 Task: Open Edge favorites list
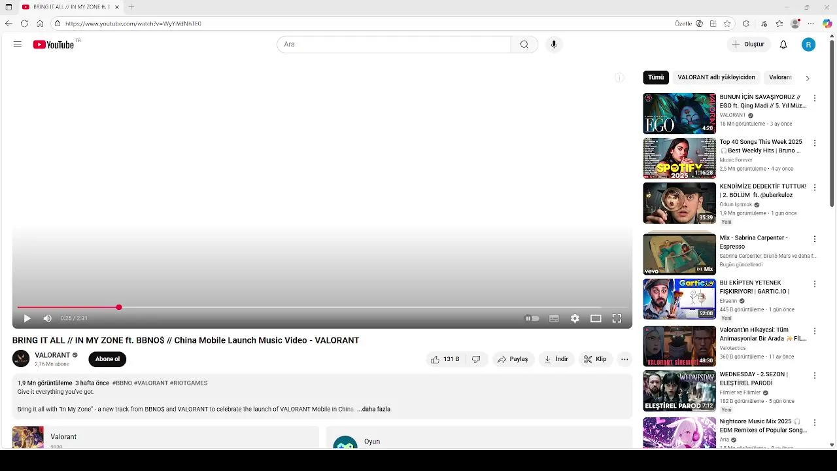coord(779,24)
